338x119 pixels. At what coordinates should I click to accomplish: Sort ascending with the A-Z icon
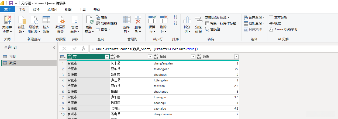[x=175, y=17]
